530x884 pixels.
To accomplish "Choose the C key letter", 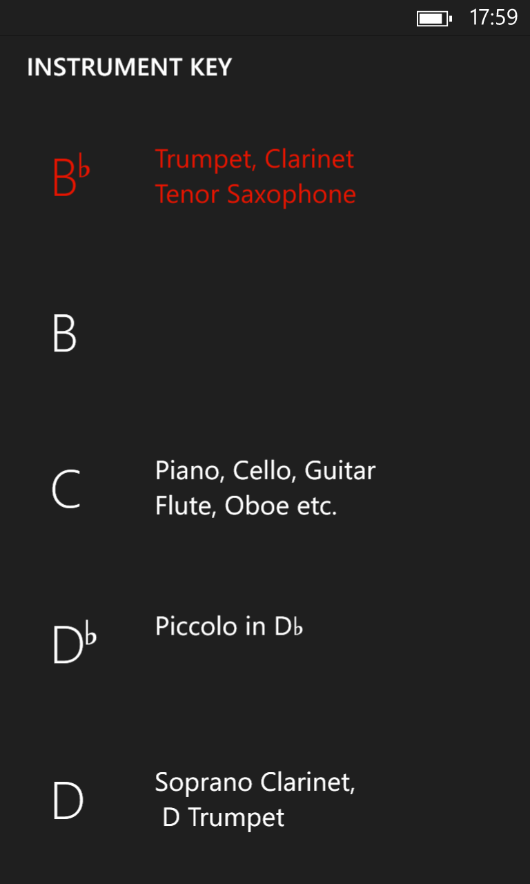I will point(66,490).
